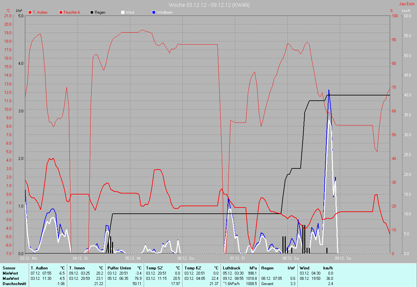Click the red T. Außen legend swatch
The width and height of the screenshot is (417, 287).
[30, 12]
